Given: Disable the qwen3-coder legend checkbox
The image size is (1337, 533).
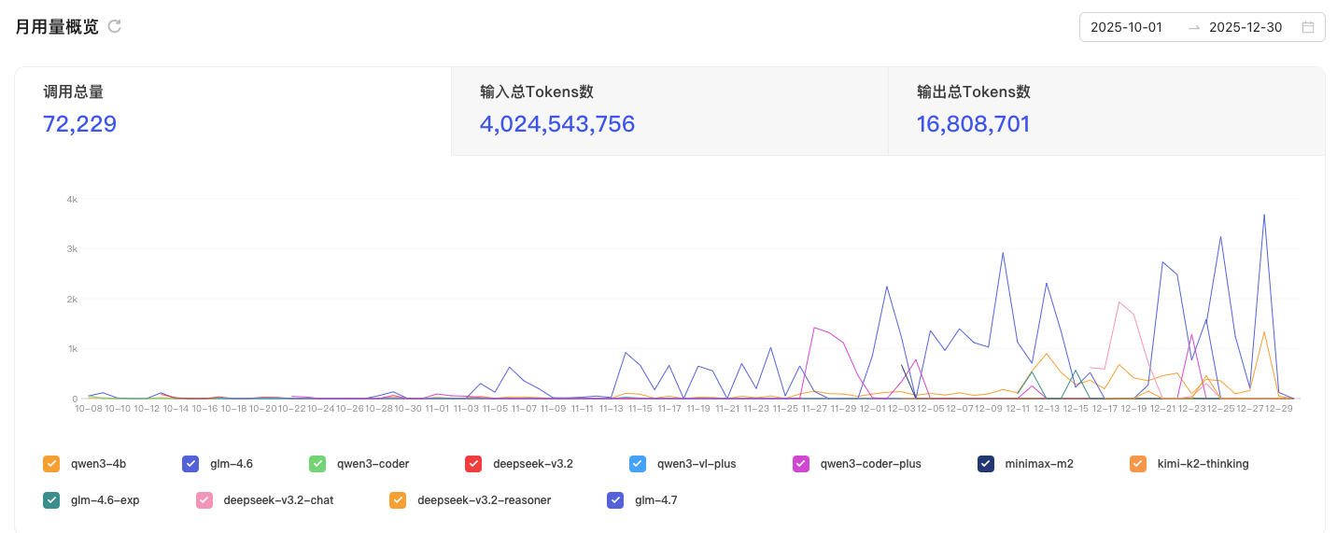Looking at the screenshot, I should pos(317,463).
